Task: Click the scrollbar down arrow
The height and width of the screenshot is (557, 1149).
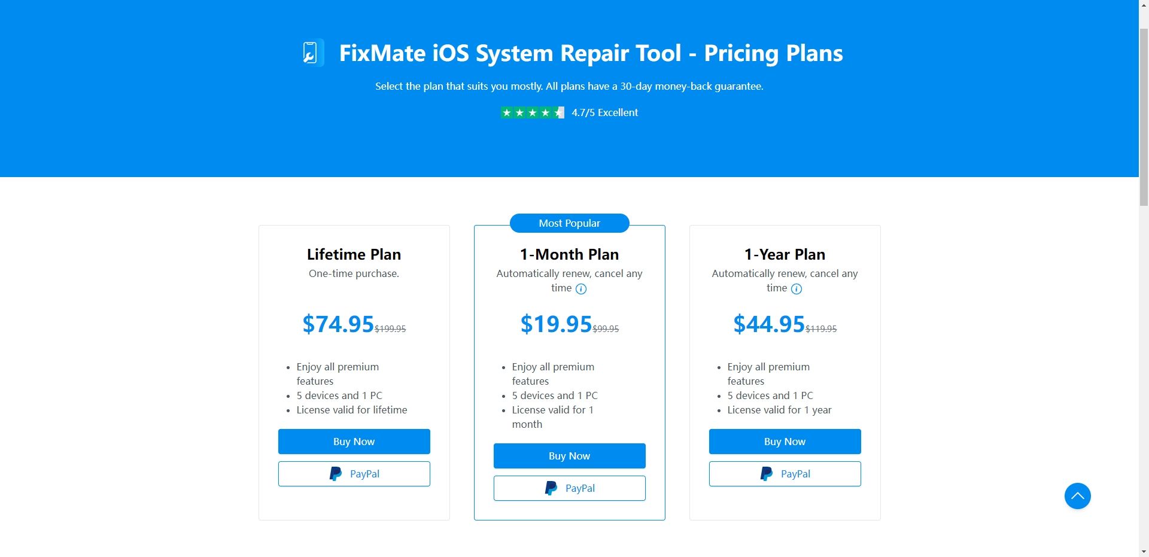Action: tap(1143, 552)
